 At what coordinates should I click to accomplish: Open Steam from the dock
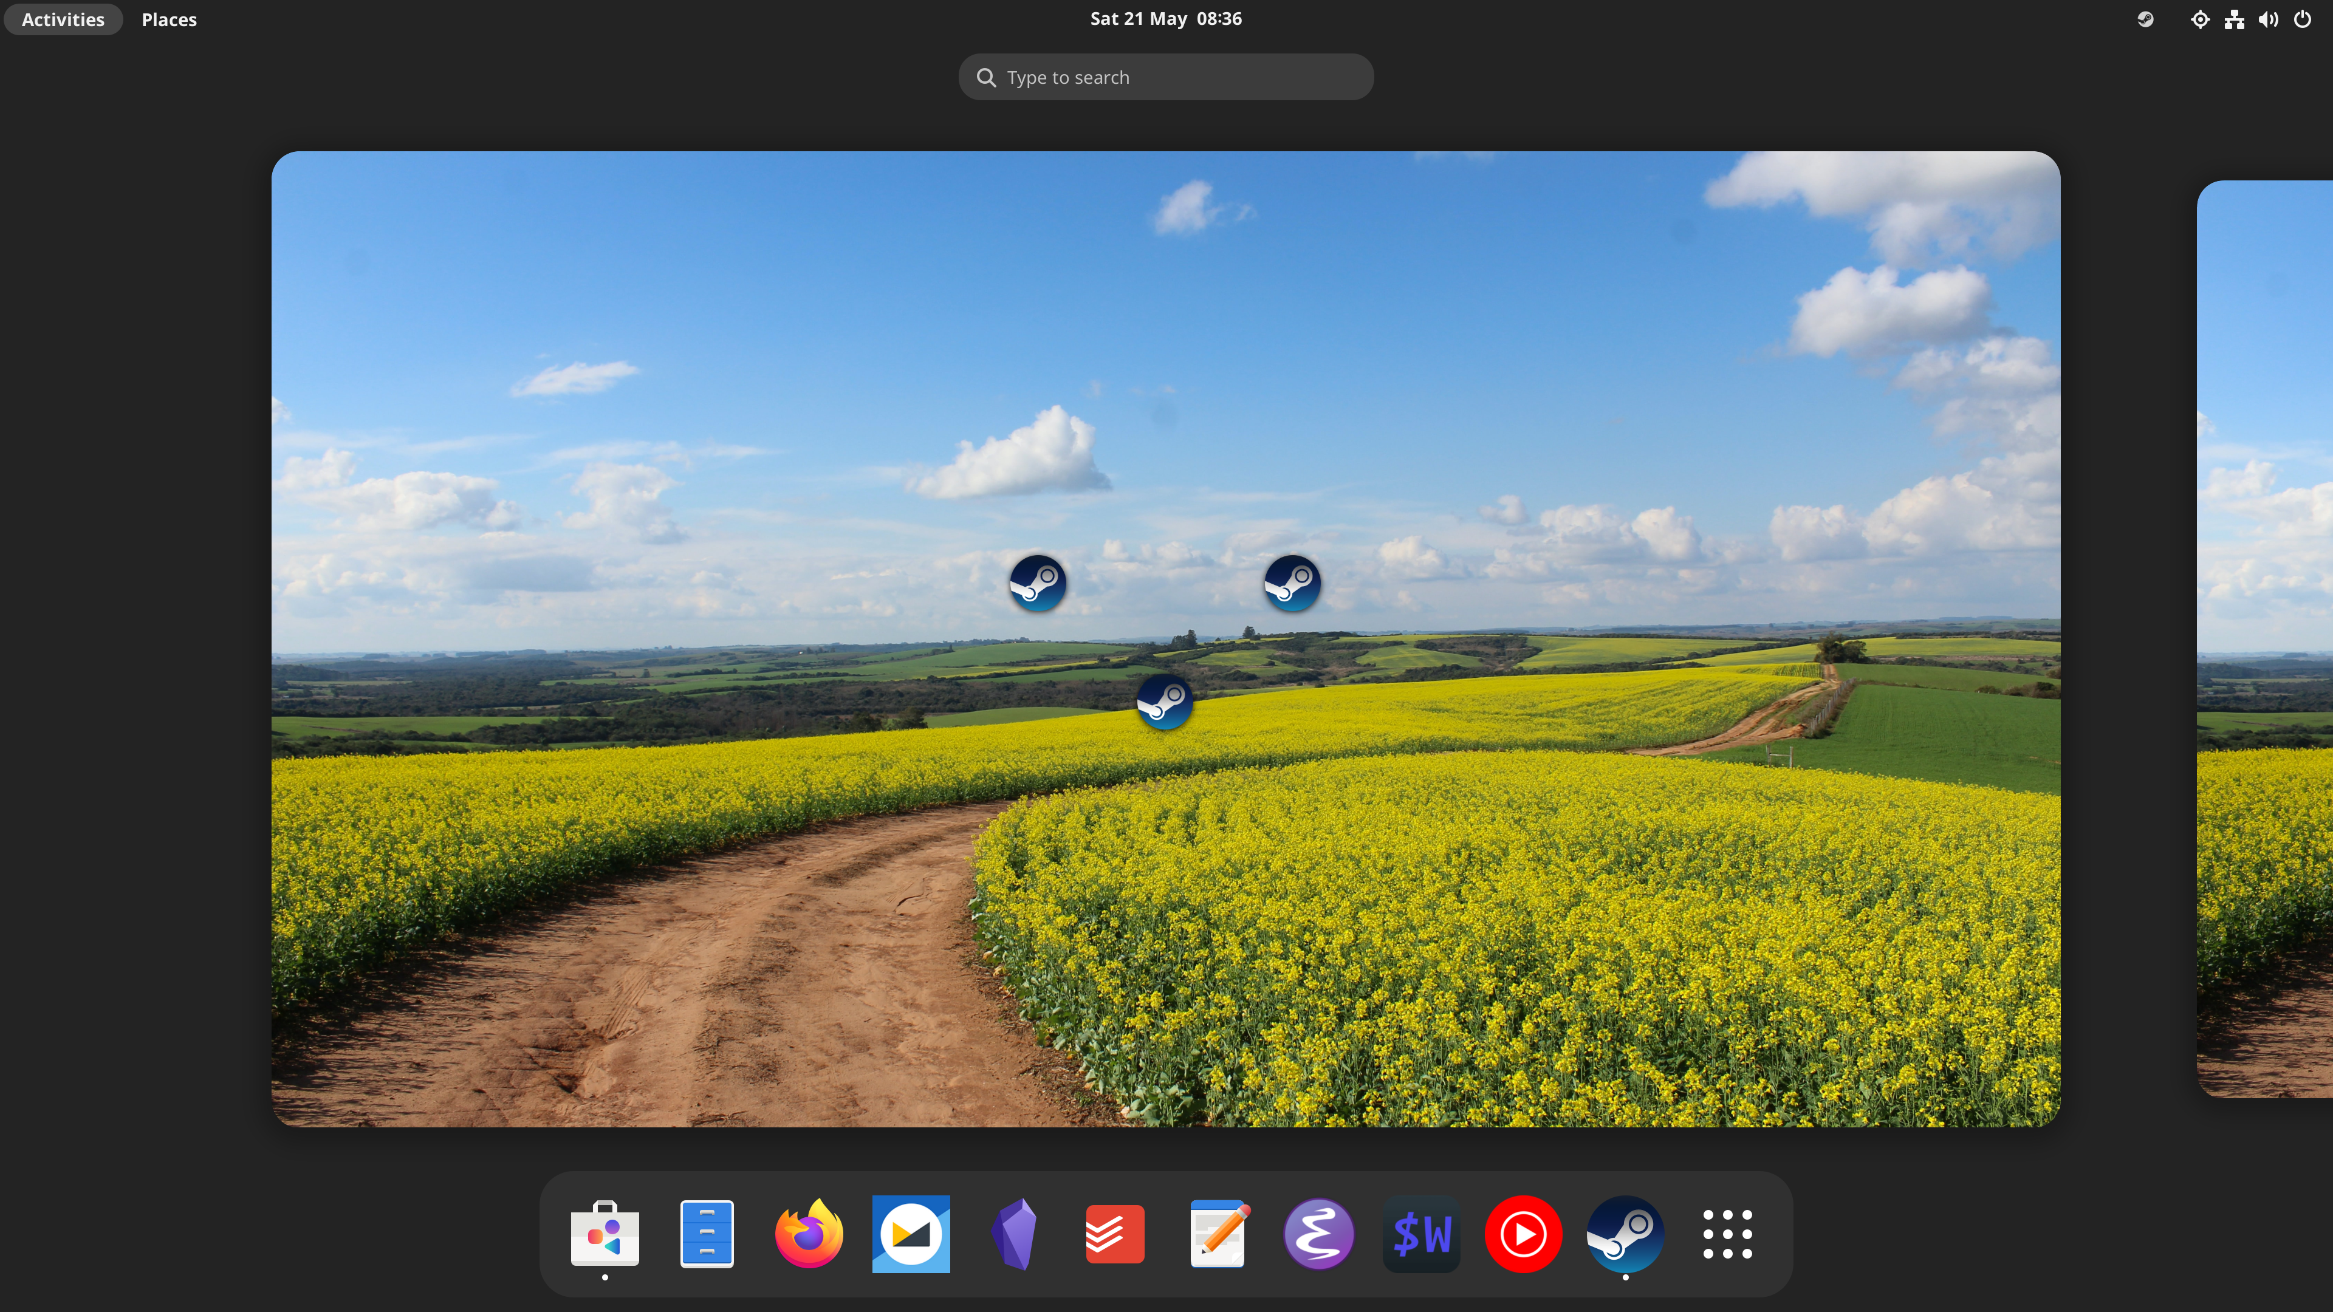(x=1626, y=1233)
